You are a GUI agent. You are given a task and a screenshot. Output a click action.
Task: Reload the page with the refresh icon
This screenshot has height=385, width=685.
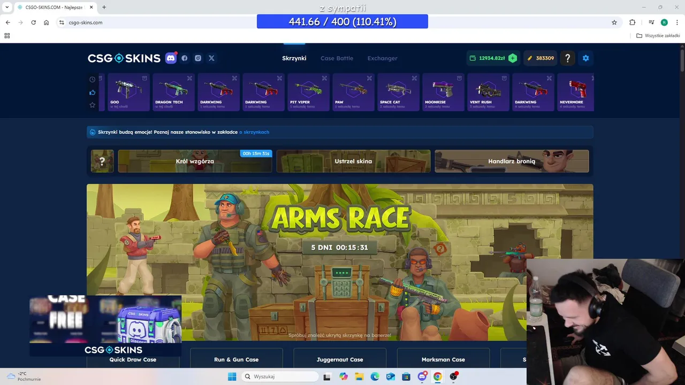coord(33,22)
